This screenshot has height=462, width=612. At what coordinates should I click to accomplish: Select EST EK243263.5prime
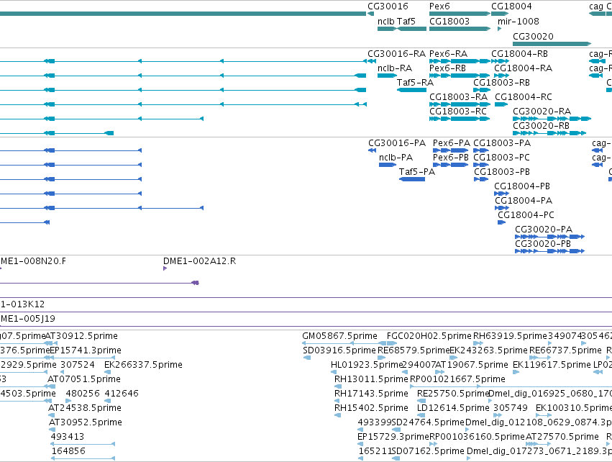point(488,350)
